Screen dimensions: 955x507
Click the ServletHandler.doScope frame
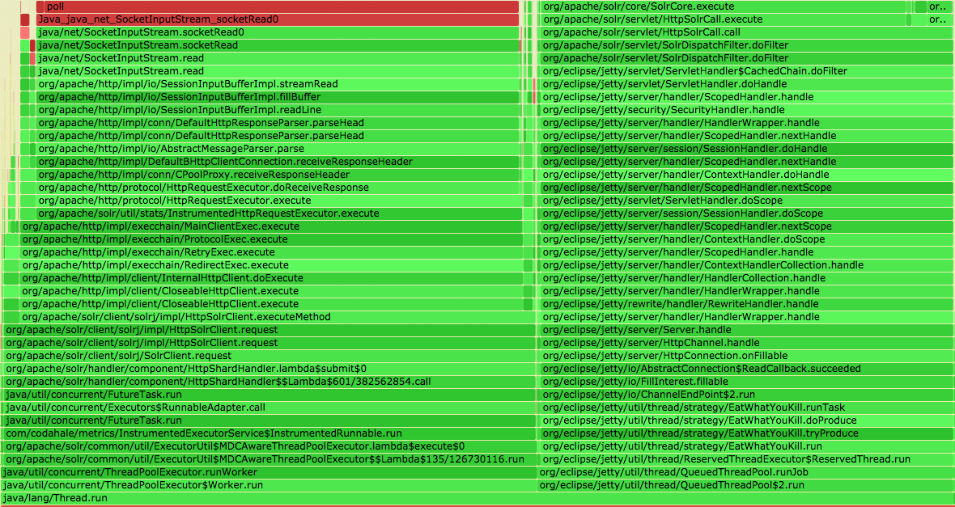(747, 201)
